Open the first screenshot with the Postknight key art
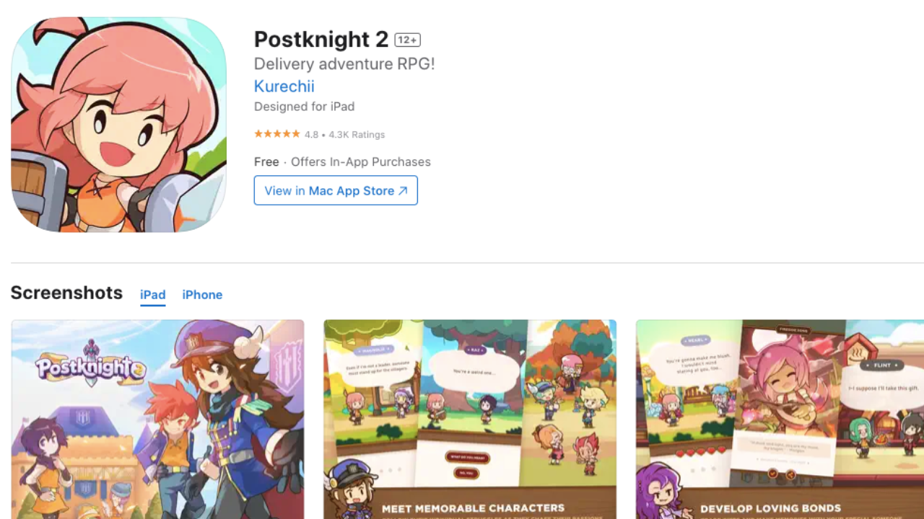Screen dimensions: 924x519 (157, 420)
